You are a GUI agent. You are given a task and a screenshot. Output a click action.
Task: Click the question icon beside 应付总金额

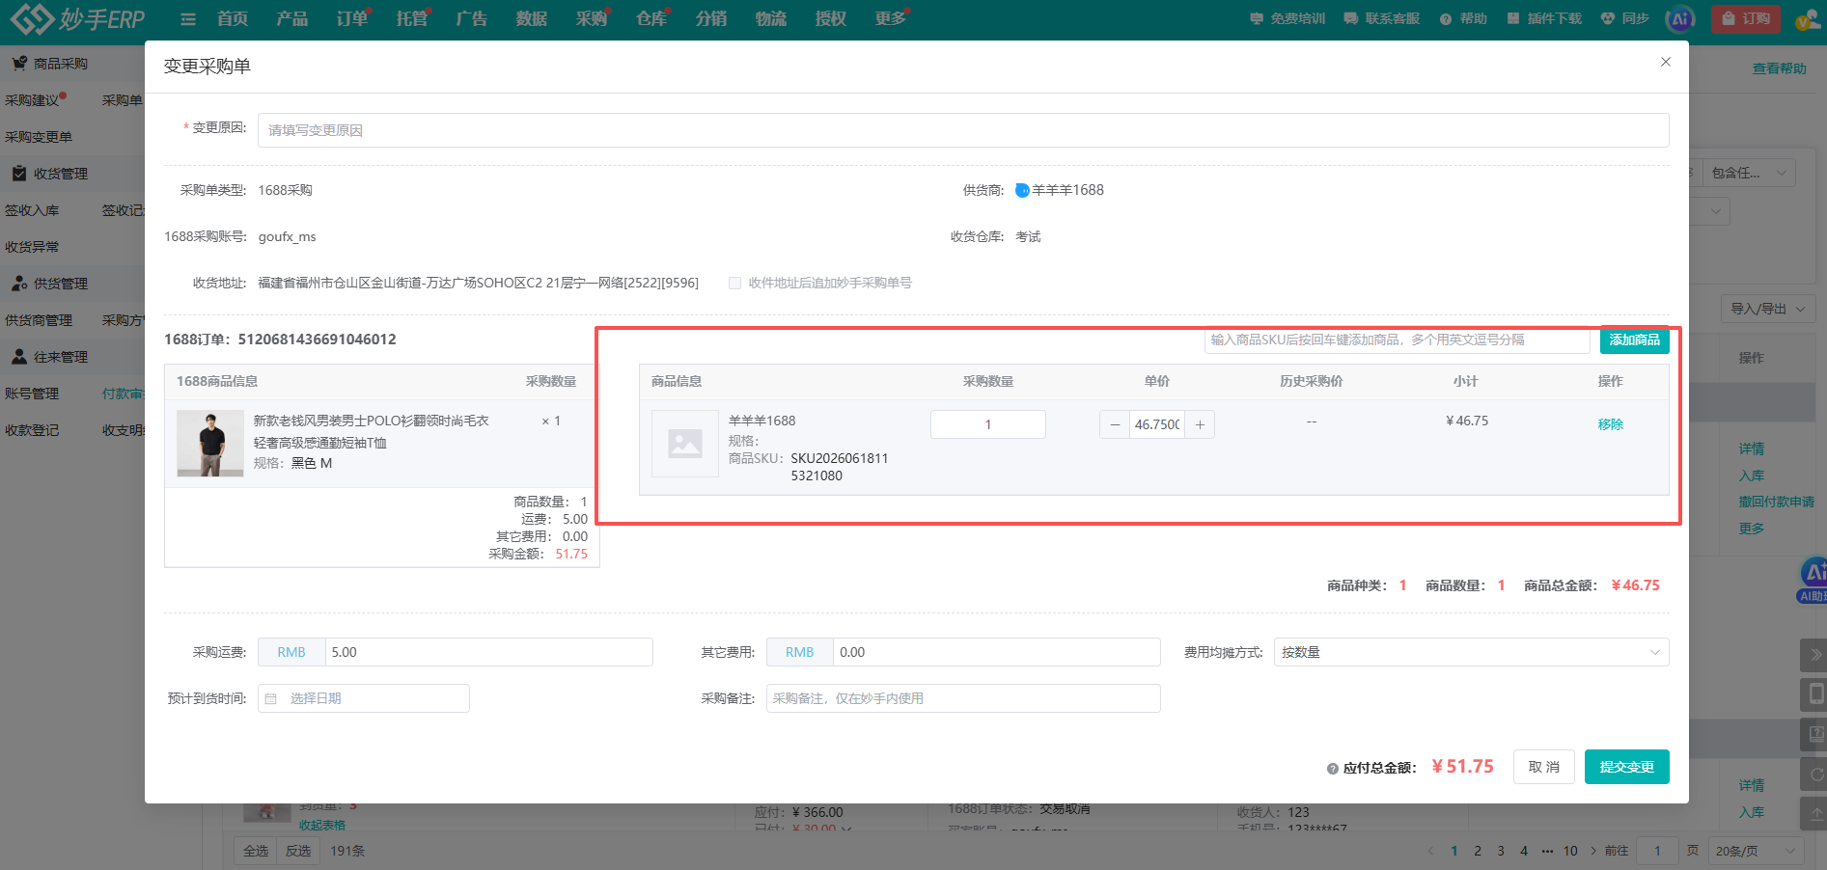(x=1333, y=769)
